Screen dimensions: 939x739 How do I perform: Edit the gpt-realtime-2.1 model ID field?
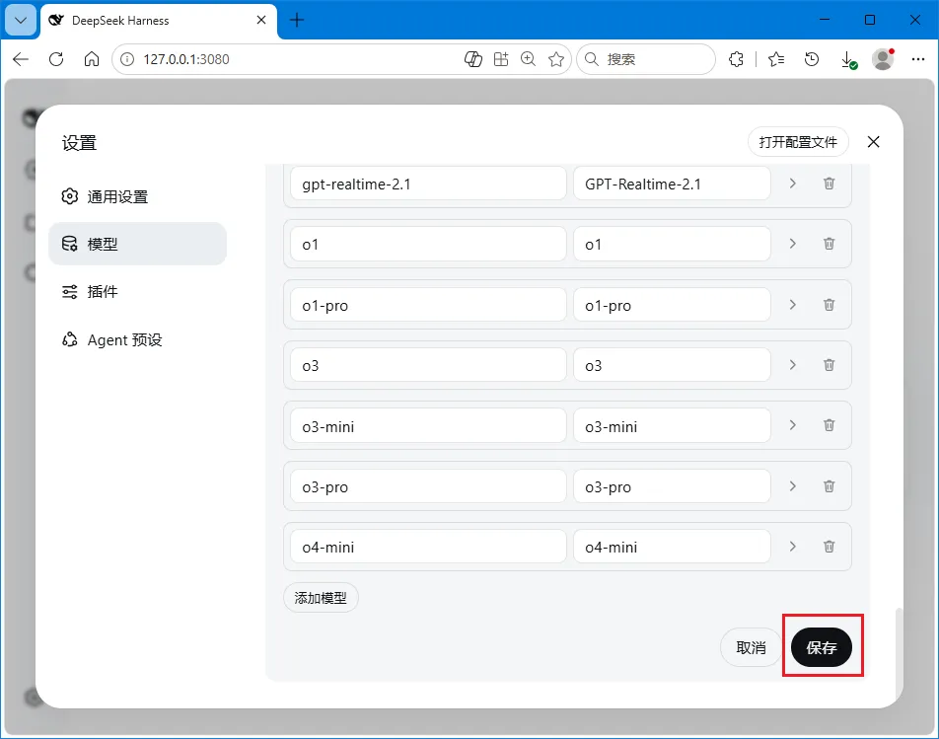click(428, 184)
